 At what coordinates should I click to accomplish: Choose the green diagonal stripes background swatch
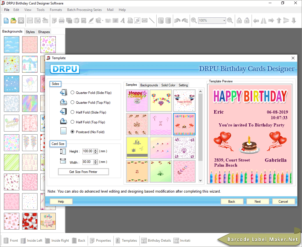(x=11, y=162)
